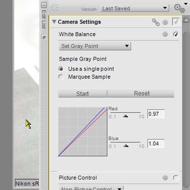Collapse the Edit List panel minus icon
The image size is (190, 190).
(x=44, y=5)
